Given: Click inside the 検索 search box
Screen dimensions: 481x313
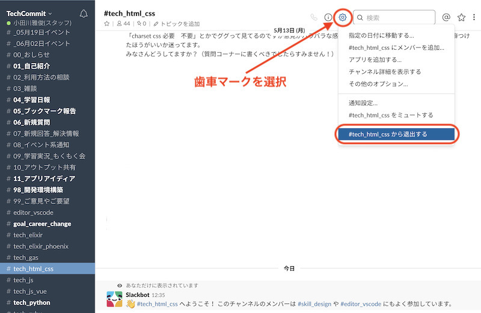Looking at the screenshot, I should tap(394, 17).
